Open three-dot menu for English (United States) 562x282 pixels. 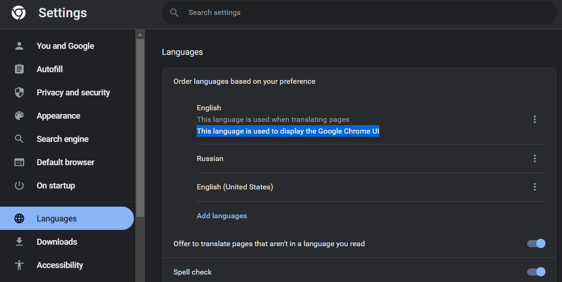[x=535, y=187]
